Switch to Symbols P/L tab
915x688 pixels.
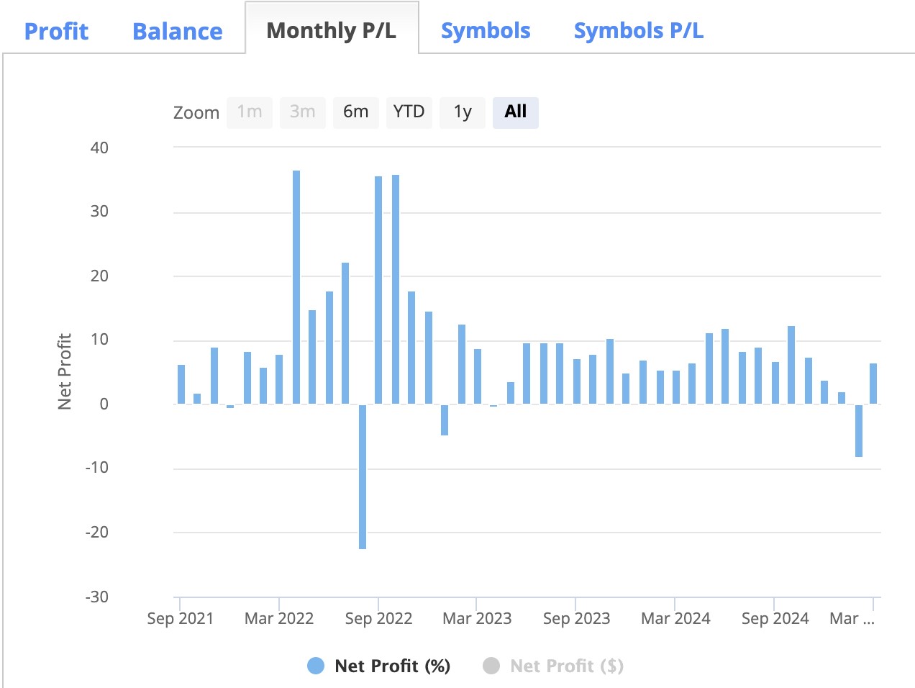coord(639,31)
